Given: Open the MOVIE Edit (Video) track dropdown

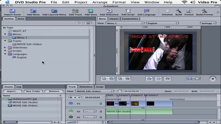Looking at the screenshot, I should coord(94,91).
